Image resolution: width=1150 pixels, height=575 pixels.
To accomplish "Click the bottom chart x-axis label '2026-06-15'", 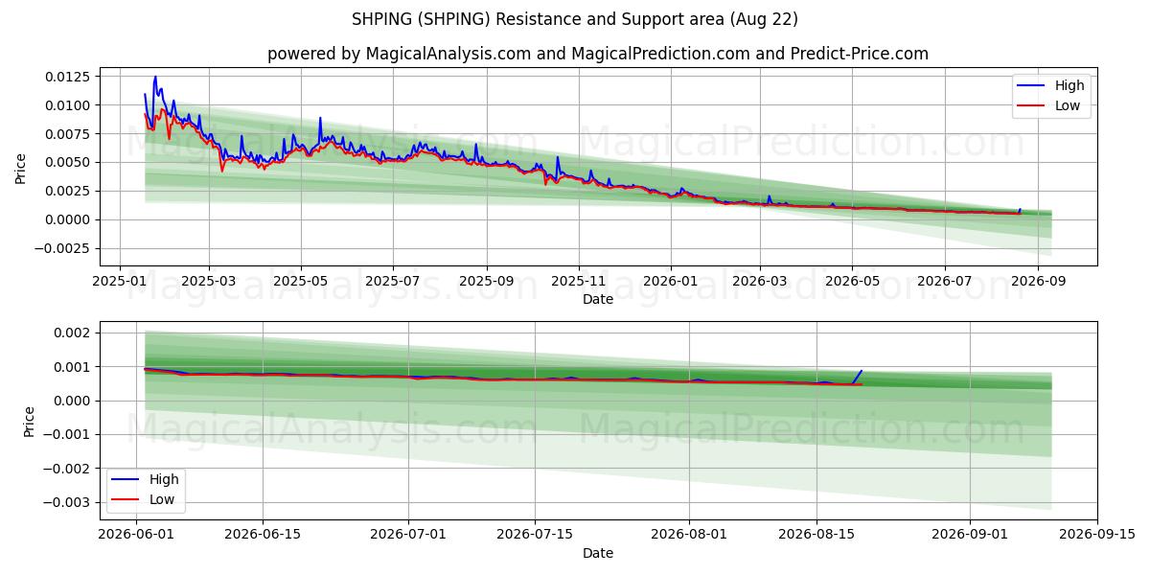I will coord(263,536).
